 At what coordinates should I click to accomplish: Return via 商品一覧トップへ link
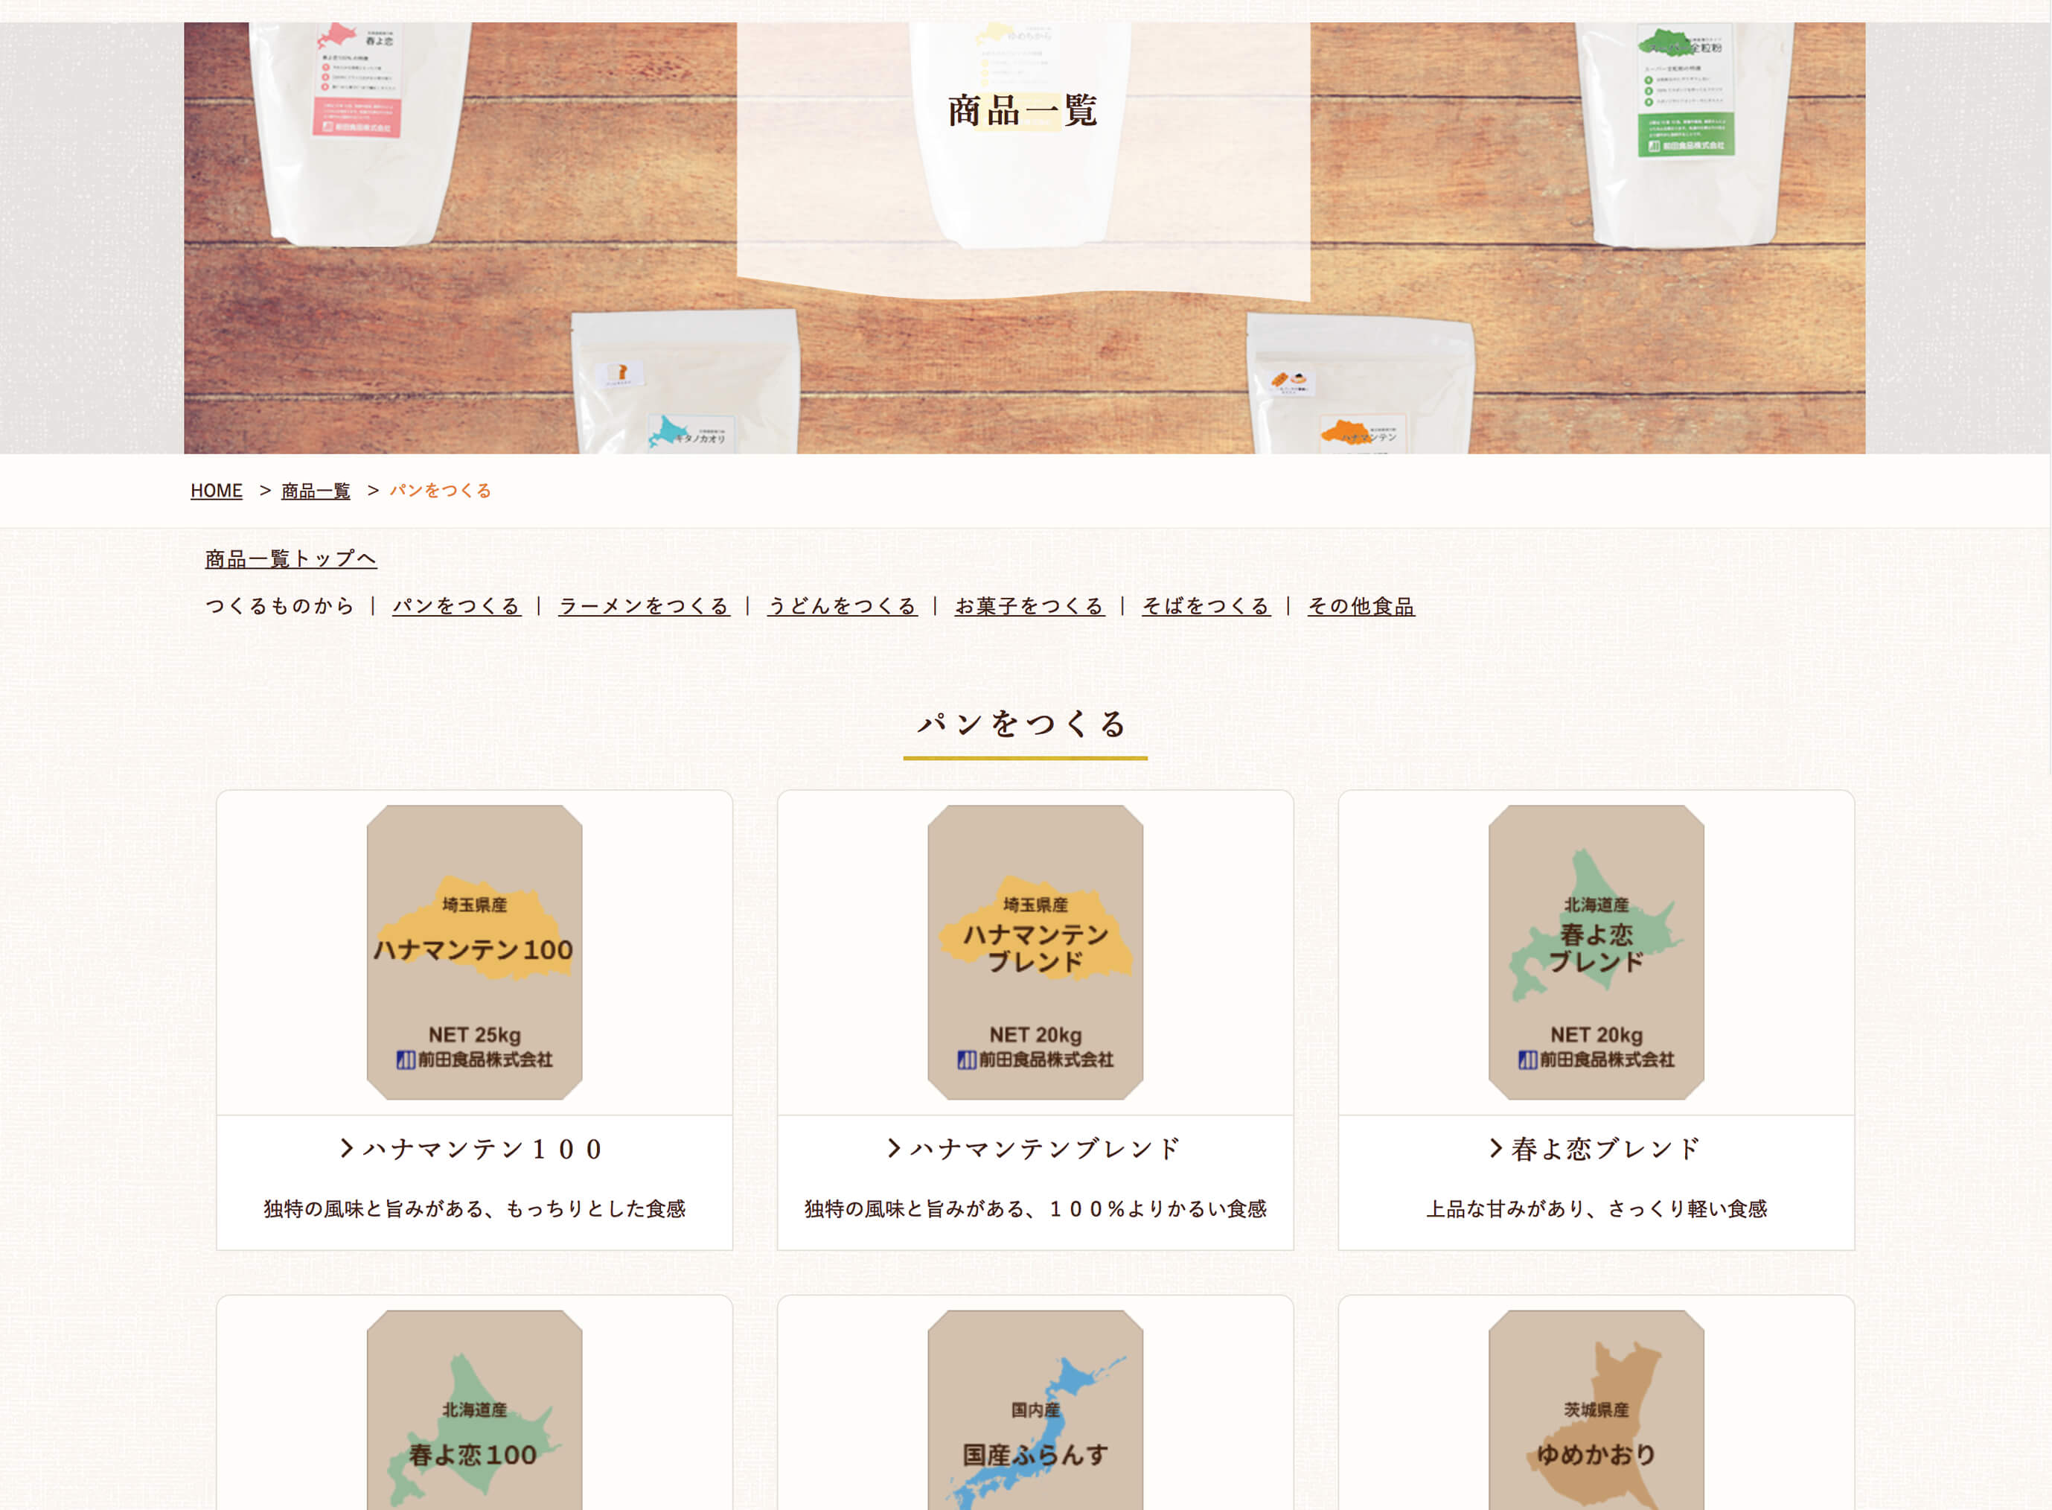(290, 558)
